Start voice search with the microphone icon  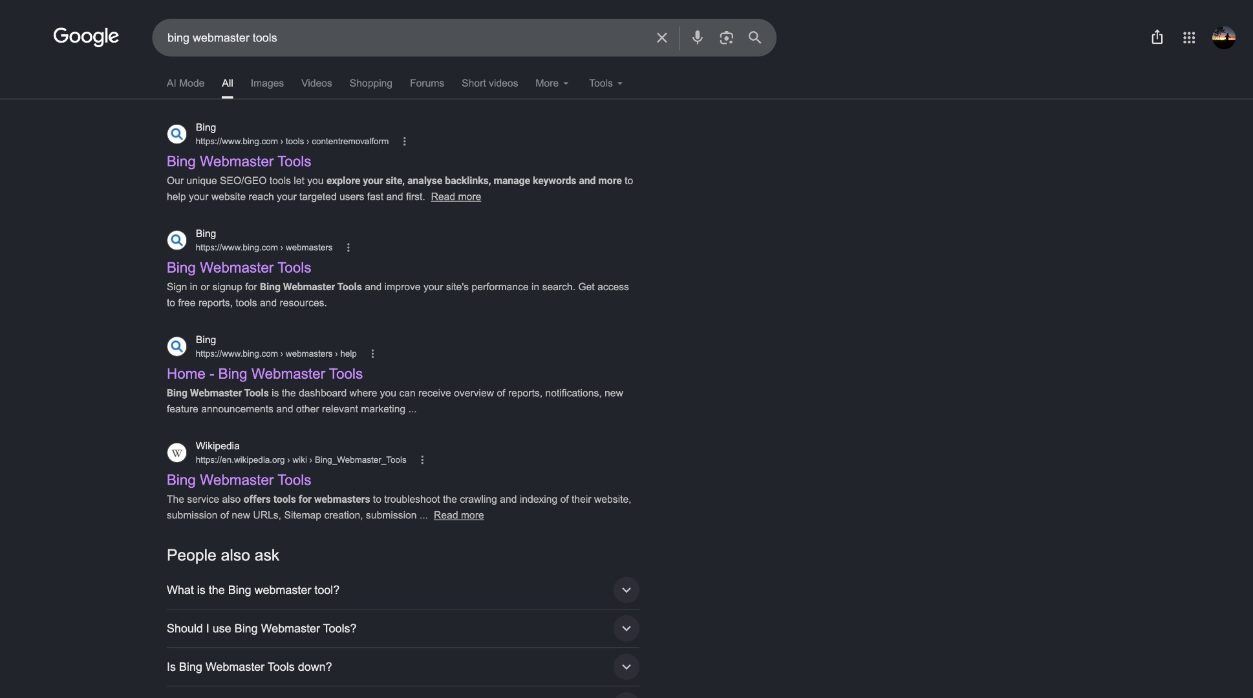[697, 37]
